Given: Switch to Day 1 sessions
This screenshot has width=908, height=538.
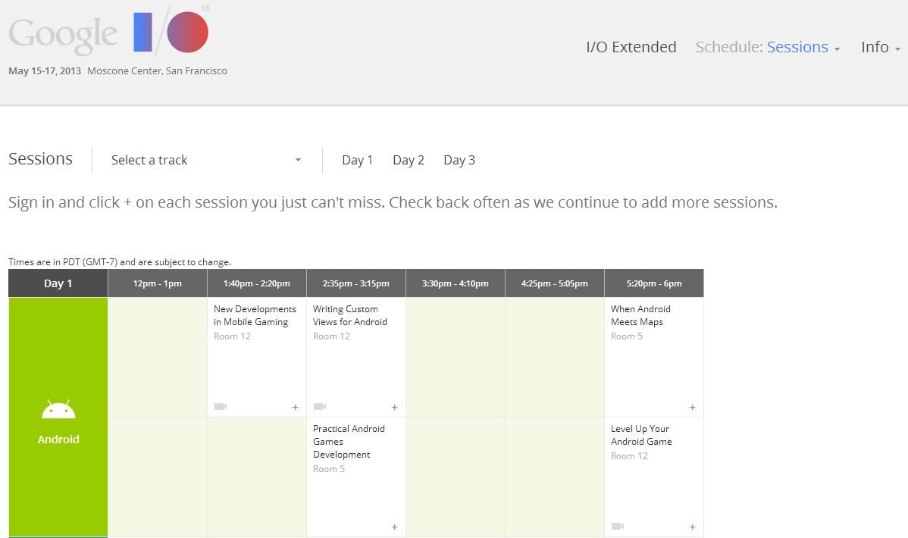Looking at the screenshot, I should (x=357, y=160).
